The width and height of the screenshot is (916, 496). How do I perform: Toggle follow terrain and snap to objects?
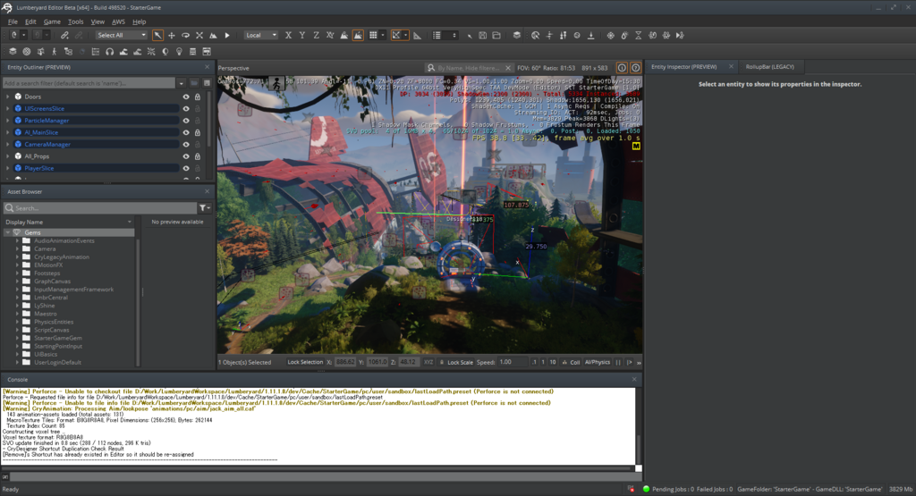[x=358, y=35]
